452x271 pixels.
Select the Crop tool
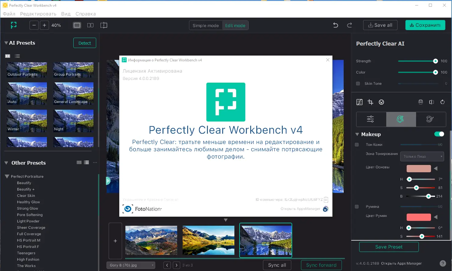370,102
